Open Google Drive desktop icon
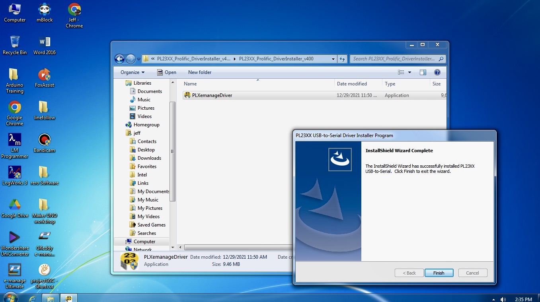Viewport: 540px width, 302px height. click(15, 208)
